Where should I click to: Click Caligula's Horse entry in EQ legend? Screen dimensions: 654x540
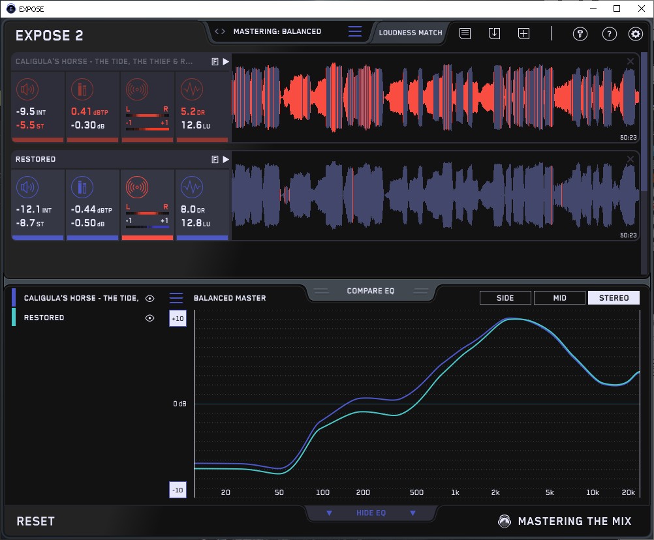pos(82,298)
